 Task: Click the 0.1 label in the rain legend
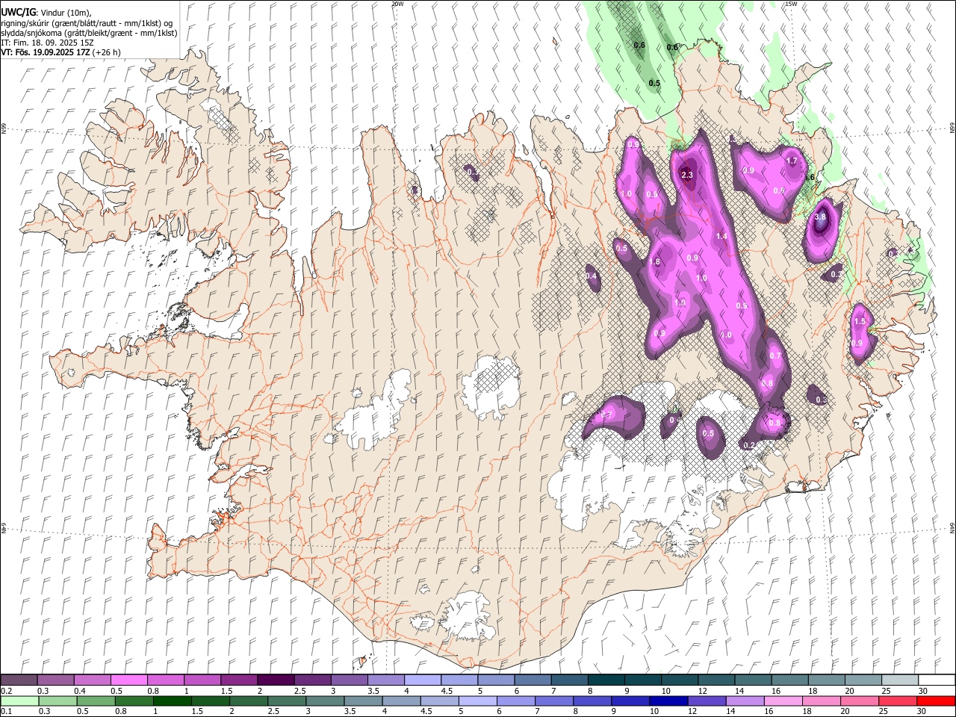[6, 712]
